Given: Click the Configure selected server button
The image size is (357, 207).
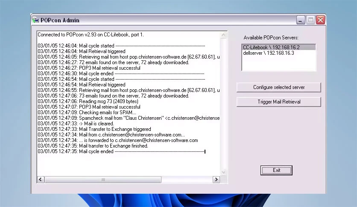Looking at the screenshot, I should (279, 87).
